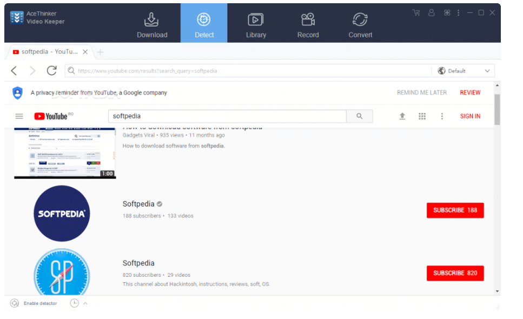This screenshot has width=523, height=319.
Task: Click the SUBSCRIBE 188 button
Action: coord(455,210)
